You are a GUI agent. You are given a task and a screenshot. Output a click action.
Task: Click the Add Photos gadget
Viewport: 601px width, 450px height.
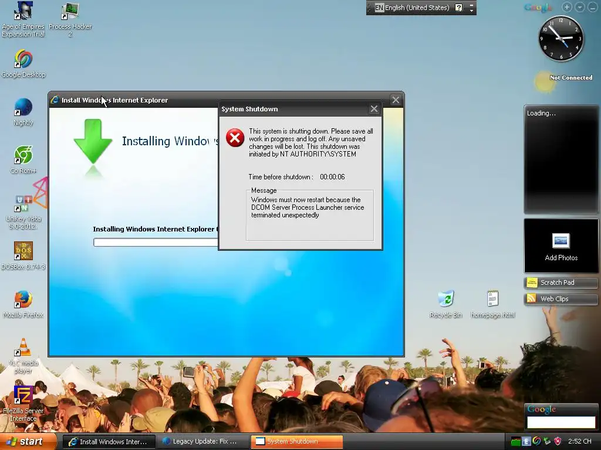point(561,246)
